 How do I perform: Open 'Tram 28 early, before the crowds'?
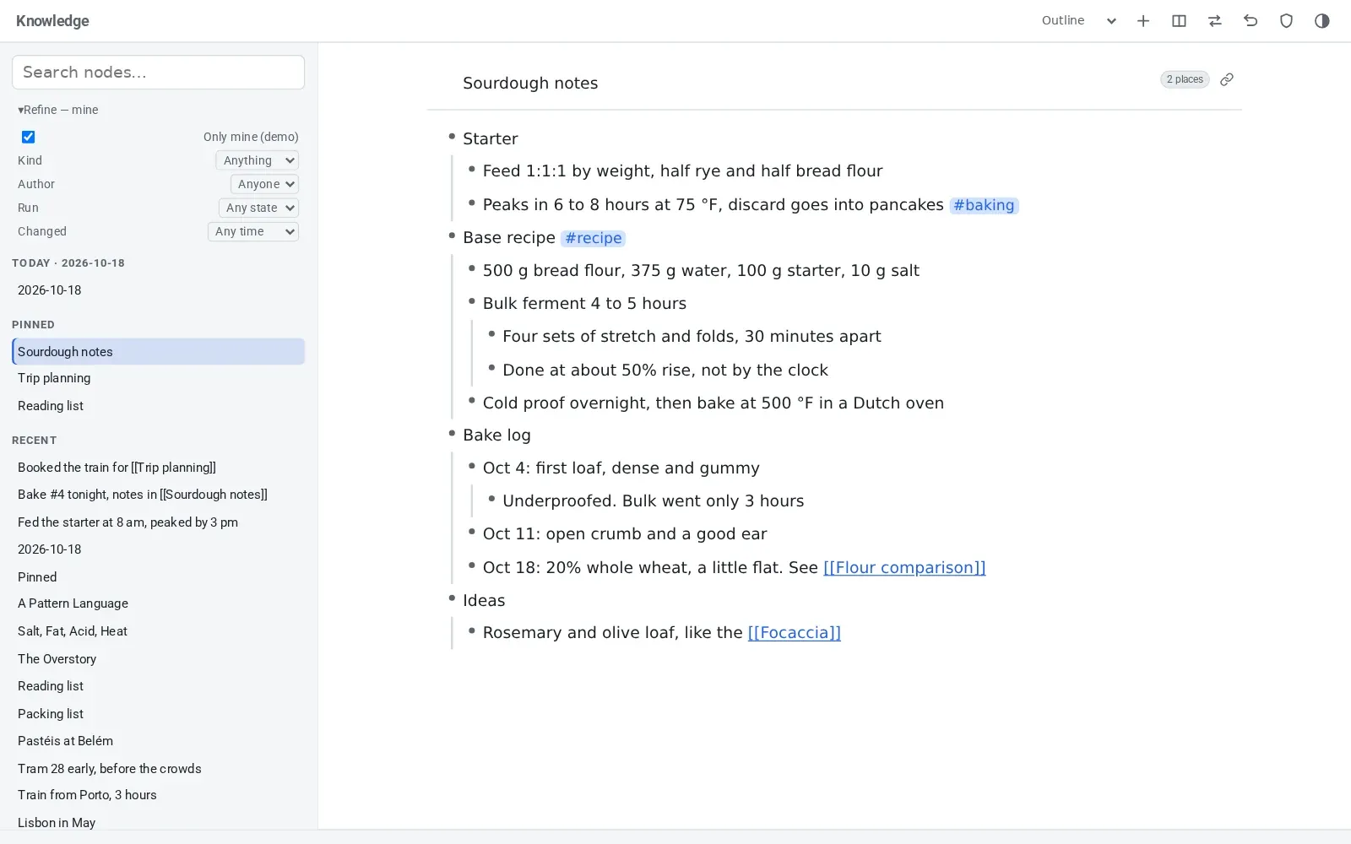point(158,769)
